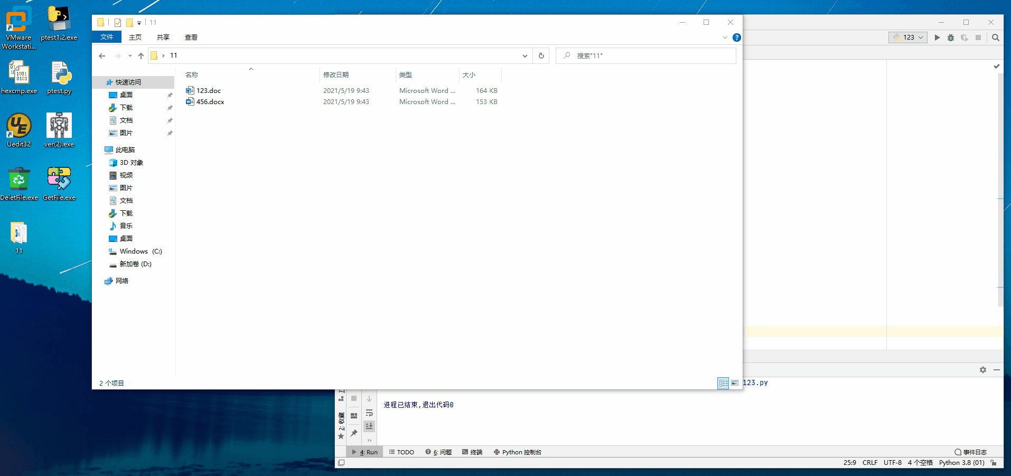Open PyCharm's Search Everywhere magnifier
Viewport: 1011px width, 476px height.
[996, 38]
